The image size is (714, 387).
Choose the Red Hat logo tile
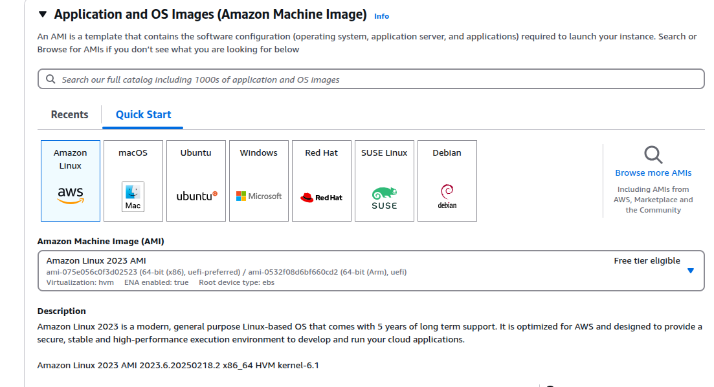click(322, 181)
